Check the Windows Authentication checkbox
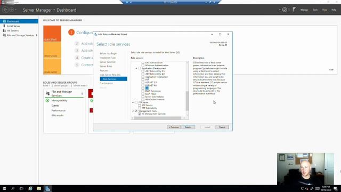This screenshot has width=341, height=192. click(x=143, y=65)
